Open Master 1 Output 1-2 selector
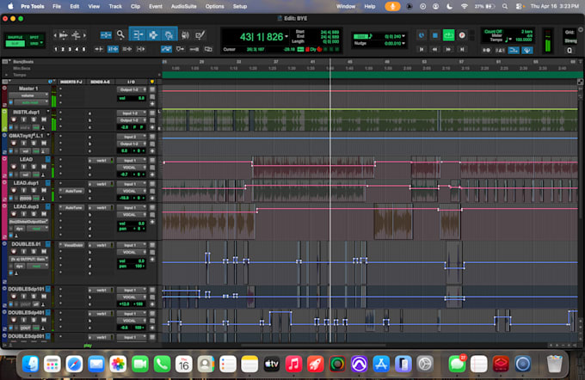This screenshot has width=585, height=380. click(132, 90)
